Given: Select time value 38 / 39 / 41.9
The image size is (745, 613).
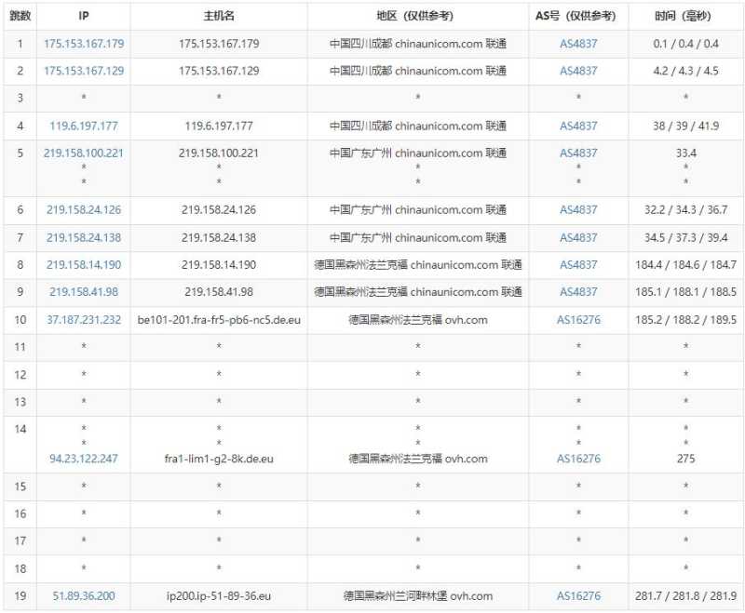Looking at the screenshot, I should (x=685, y=127).
